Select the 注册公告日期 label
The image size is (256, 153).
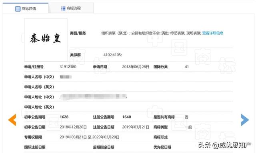coord(104,127)
